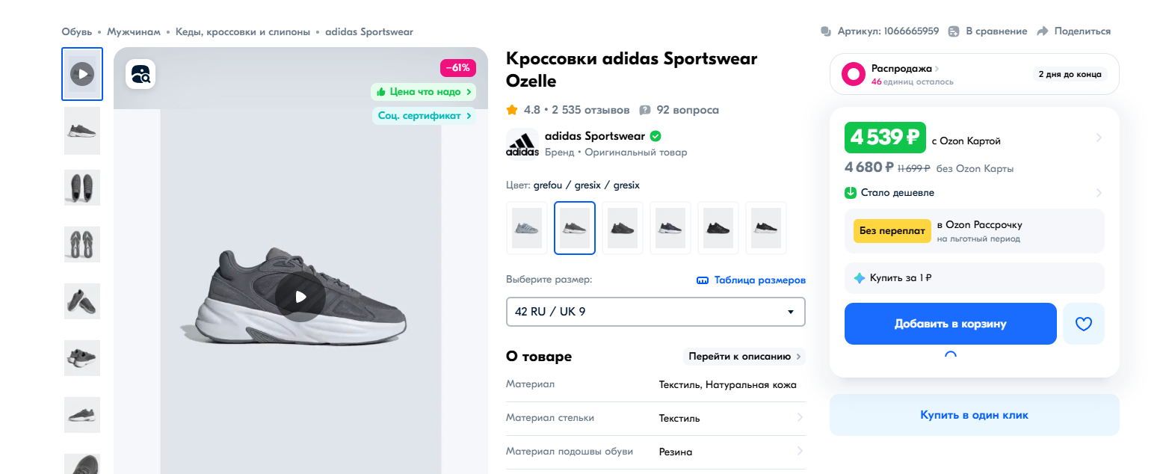Viewport: 1169px width, 474px height.
Task: Click the visual image search icon
Action: pos(141,74)
